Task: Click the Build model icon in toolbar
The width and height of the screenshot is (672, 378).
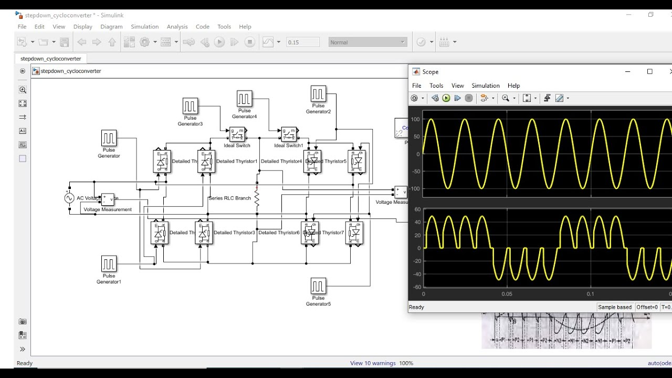Action: (x=444, y=42)
